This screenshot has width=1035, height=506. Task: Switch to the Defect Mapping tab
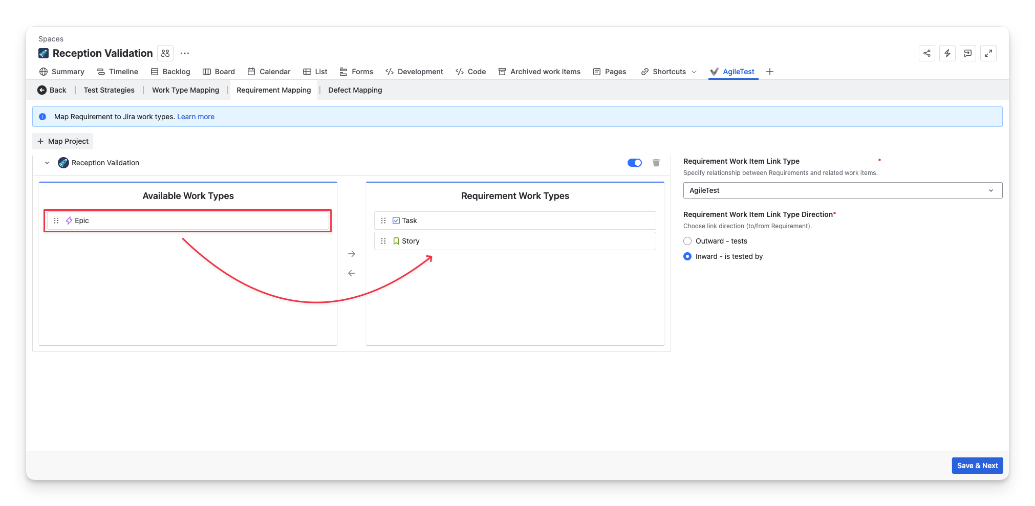[x=355, y=90]
